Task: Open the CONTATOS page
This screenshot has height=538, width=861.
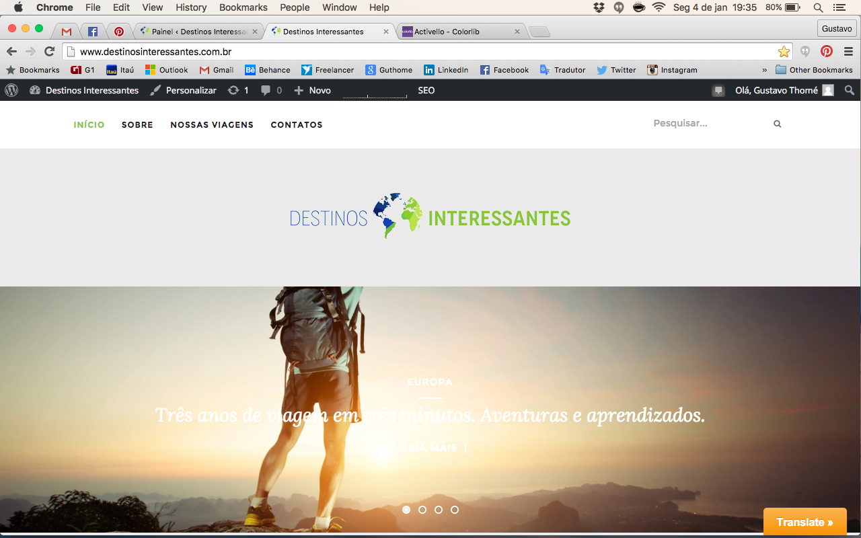Action: [297, 124]
